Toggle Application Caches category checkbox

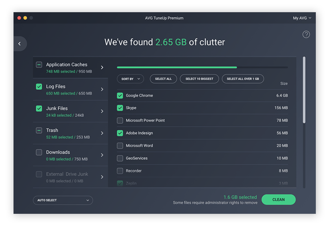point(39,65)
